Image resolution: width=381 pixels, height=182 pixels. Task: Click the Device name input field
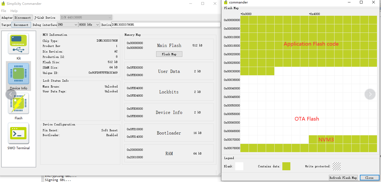point(166,25)
